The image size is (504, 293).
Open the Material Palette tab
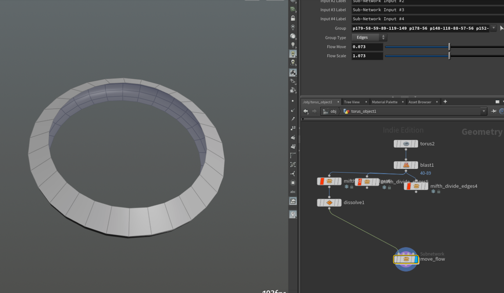coord(385,102)
